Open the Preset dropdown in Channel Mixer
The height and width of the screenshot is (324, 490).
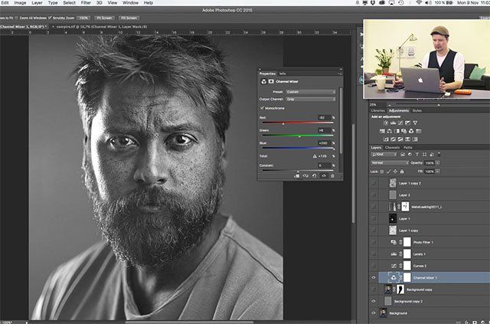click(312, 91)
